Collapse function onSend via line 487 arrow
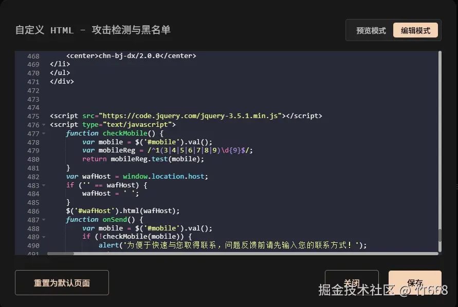Viewport: 458px width, 307px height. point(44,219)
